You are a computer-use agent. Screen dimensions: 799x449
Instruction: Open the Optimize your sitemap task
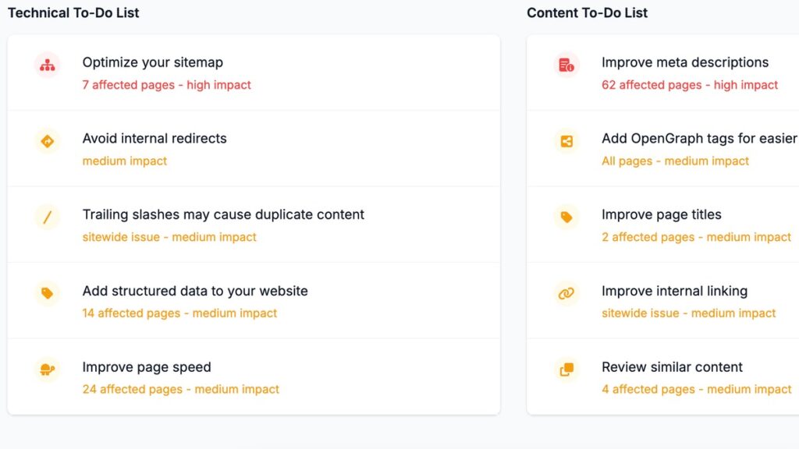[152, 62]
